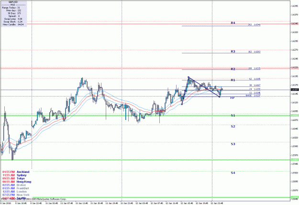Click the Frankfurt session clock row

point(16,188)
